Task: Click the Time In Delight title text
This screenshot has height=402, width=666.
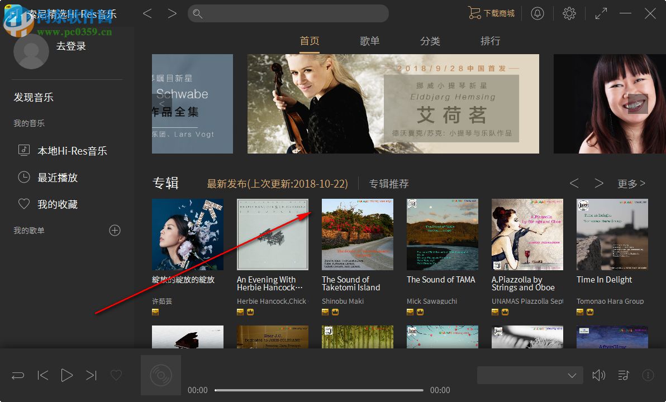Action: point(605,279)
